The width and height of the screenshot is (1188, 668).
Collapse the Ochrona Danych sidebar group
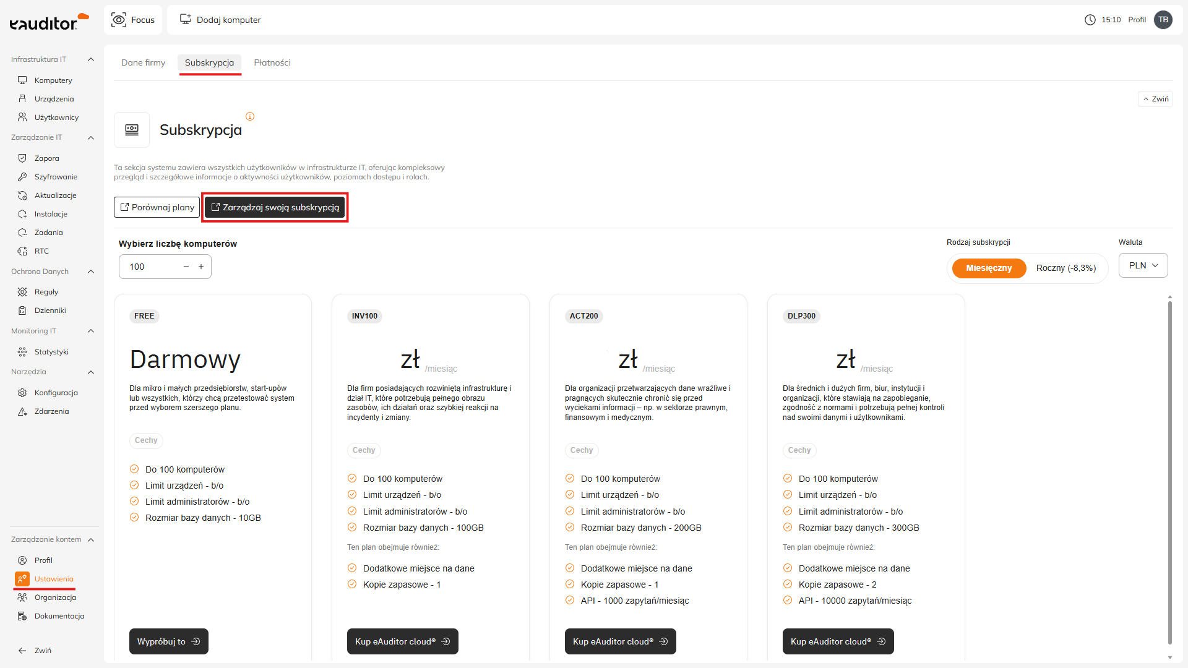coord(91,272)
